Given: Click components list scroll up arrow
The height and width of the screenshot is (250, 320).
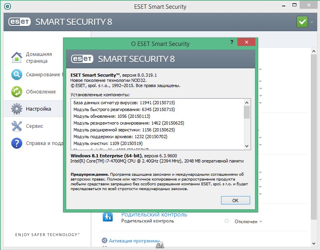Looking at the screenshot, I should tap(247, 103).
